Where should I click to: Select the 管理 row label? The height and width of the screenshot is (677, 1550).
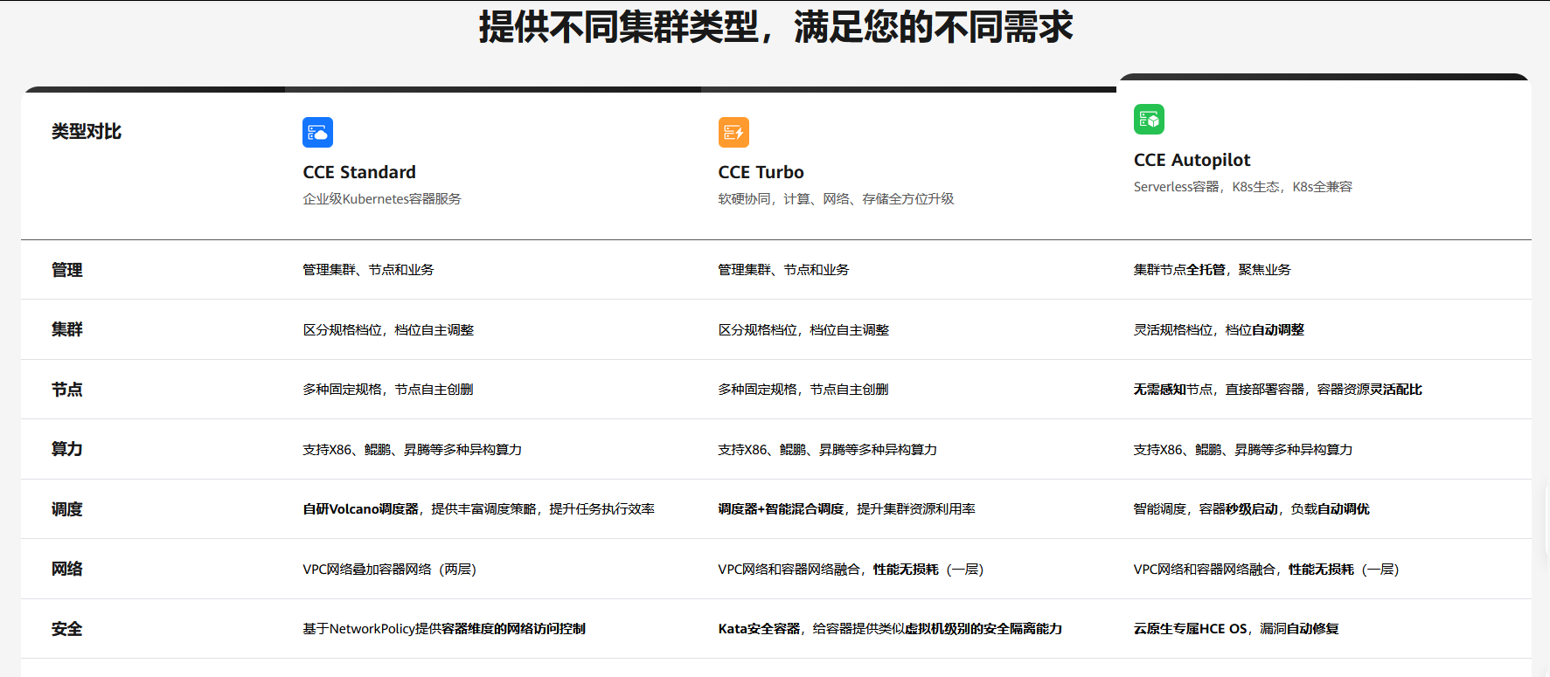click(x=66, y=270)
